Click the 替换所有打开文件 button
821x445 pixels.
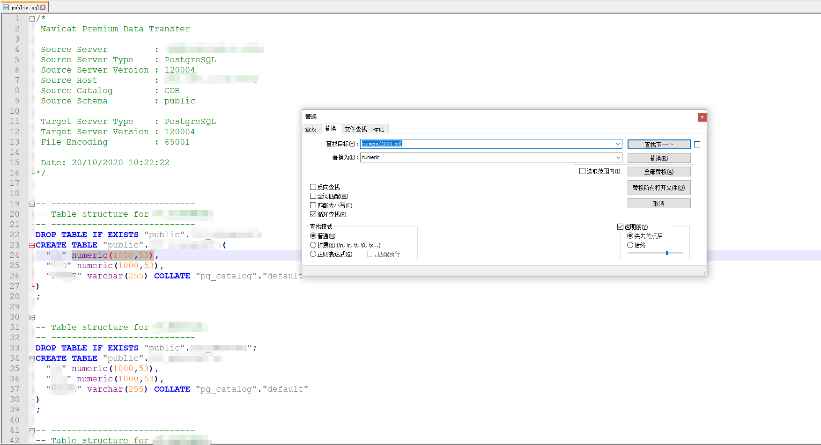tap(659, 188)
